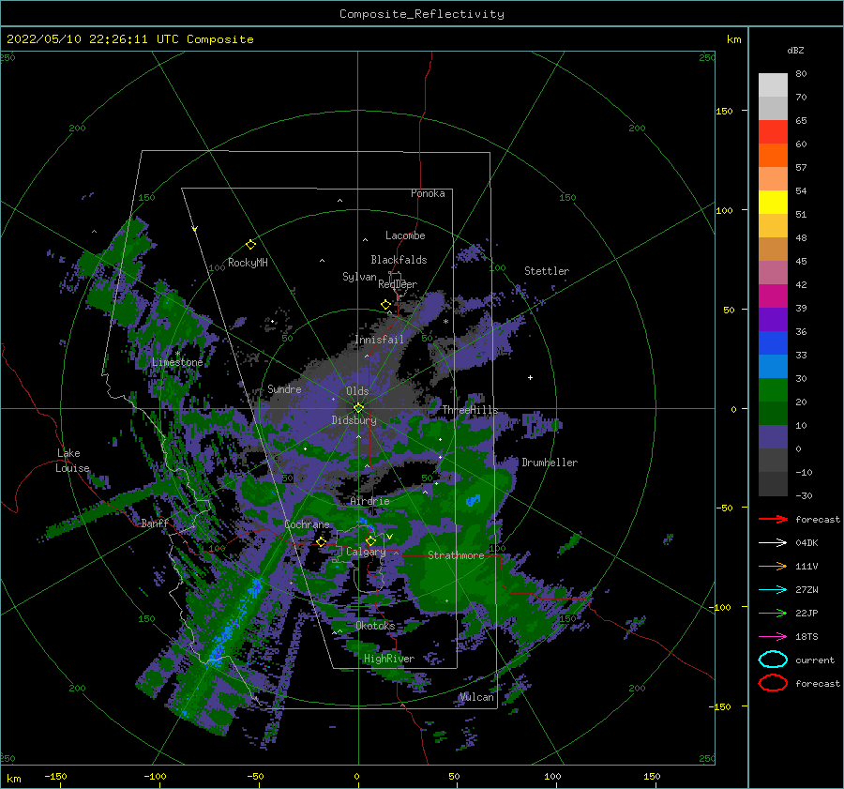
Task: Click the asterisk marker above Limestone
Action: pyautogui.click(x=177, y=354)
